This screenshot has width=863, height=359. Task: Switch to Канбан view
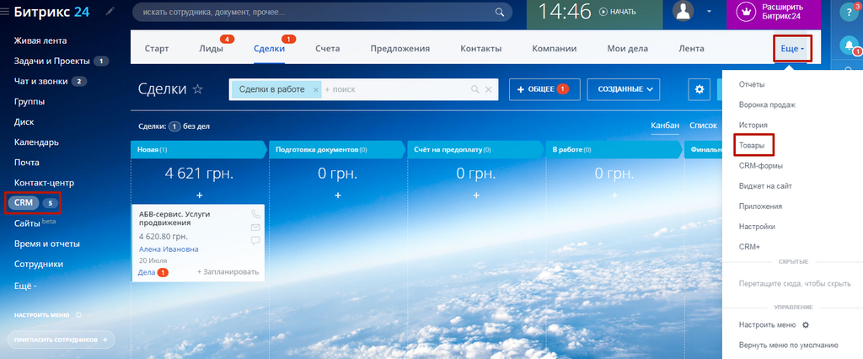click(x=665, y=126)
